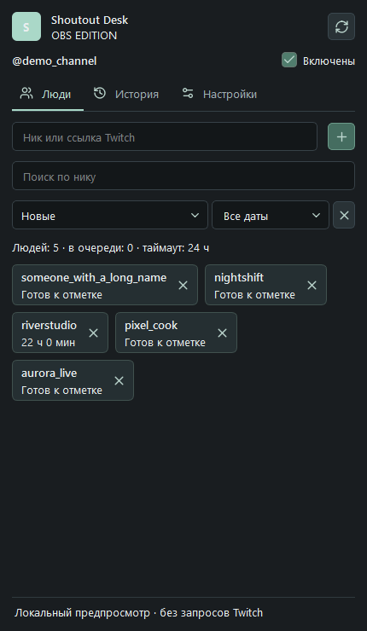Screen dimensions: 367x631
Task: Remove riverstudio from the list
Action: [x=94, y=333]
